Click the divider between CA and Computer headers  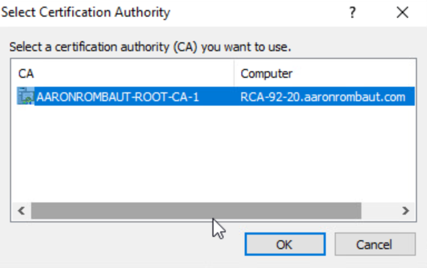[x=235, y=74]
